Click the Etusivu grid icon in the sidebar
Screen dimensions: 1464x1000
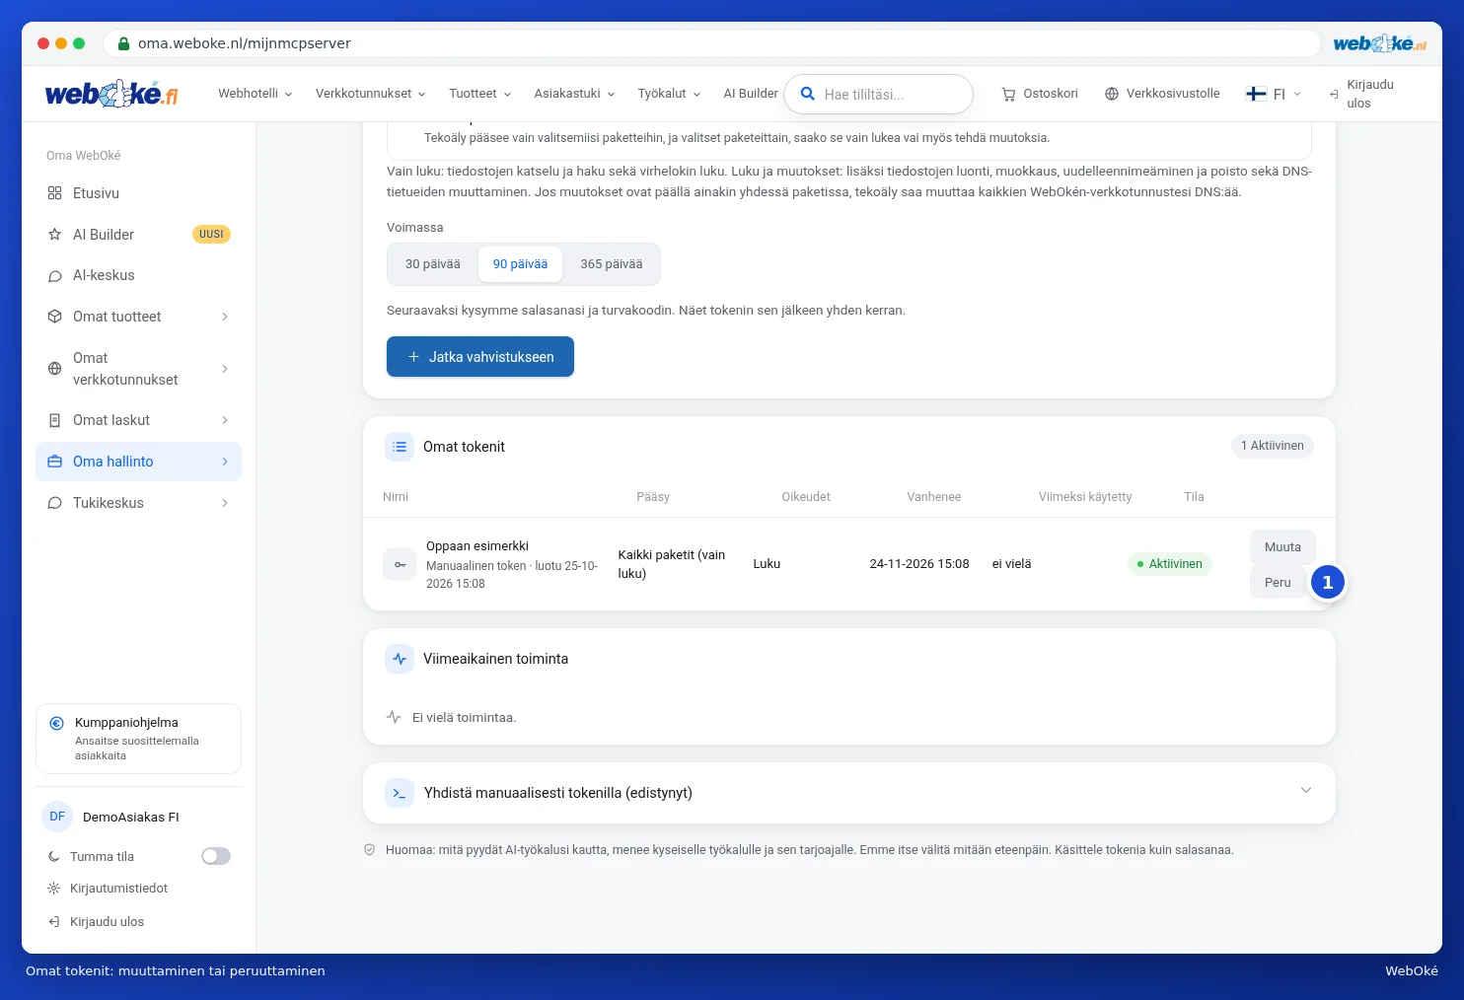54,193
